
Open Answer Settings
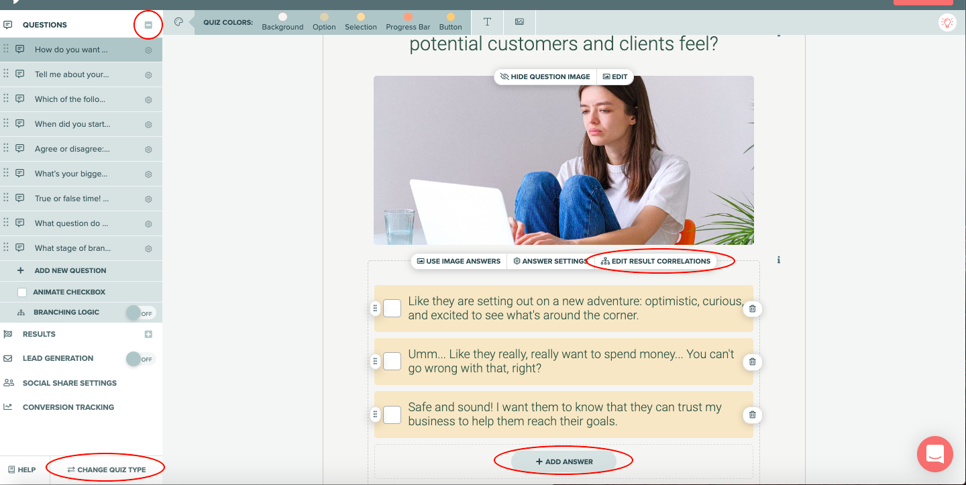(x=551, y=261)
